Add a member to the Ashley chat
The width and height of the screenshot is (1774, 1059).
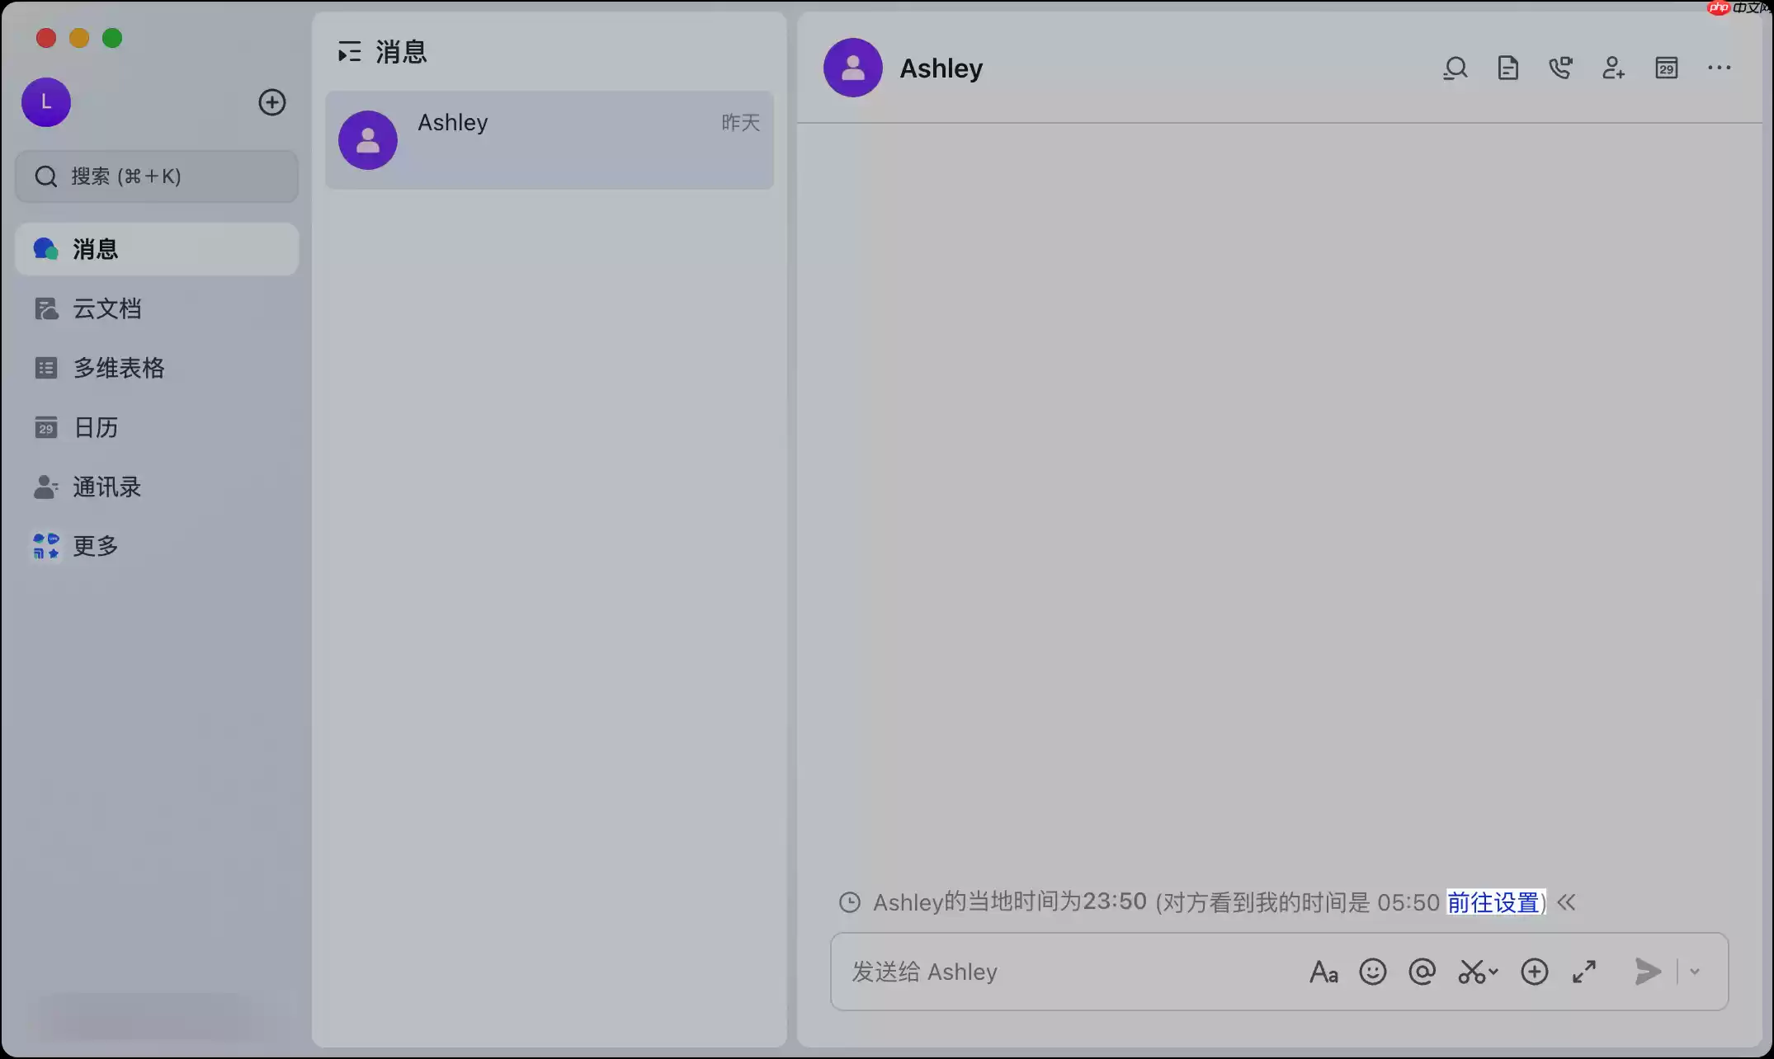[x=1614, y=68]
